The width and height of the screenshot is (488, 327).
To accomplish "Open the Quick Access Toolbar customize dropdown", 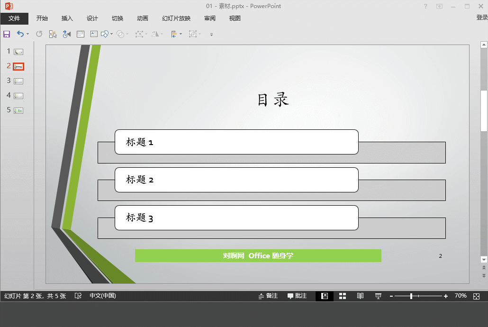I will 212,34.
